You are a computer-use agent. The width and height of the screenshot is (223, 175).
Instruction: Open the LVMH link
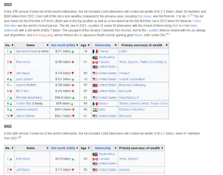coord(123,51)
